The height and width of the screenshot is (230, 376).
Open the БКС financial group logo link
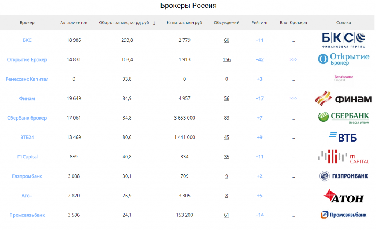pyautogui.click(x=343, y=40)
